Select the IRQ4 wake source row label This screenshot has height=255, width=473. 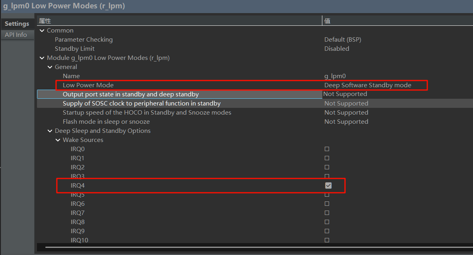(x=78, y=186)
